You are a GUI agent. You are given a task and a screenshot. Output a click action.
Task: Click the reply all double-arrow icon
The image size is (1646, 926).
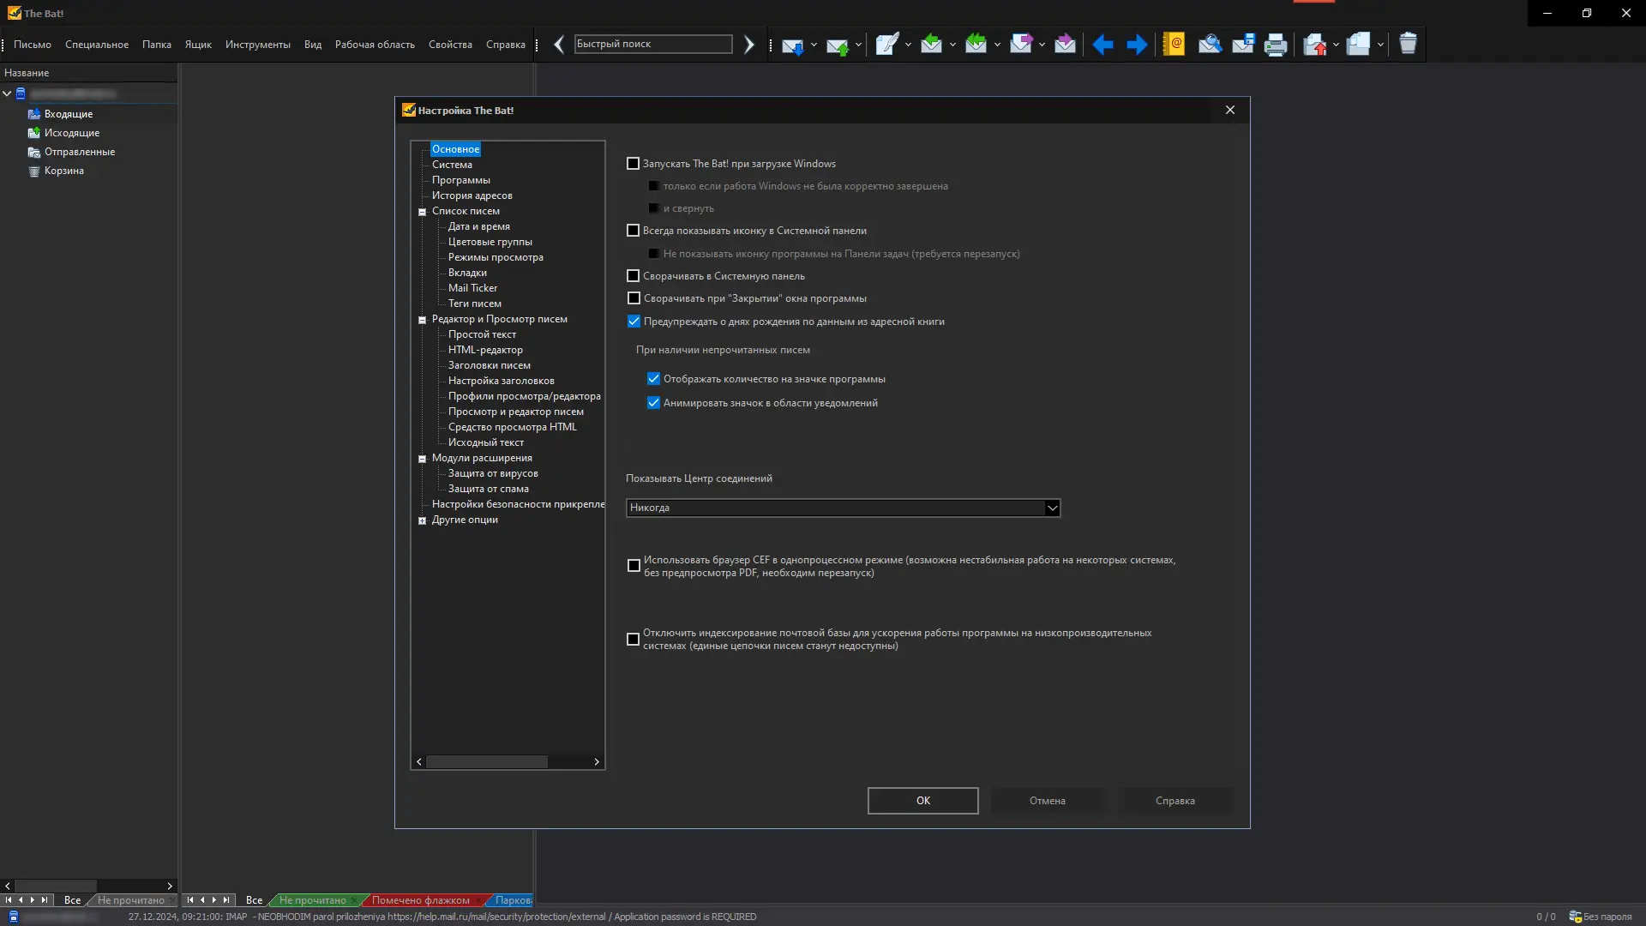(x=976, y=44)
